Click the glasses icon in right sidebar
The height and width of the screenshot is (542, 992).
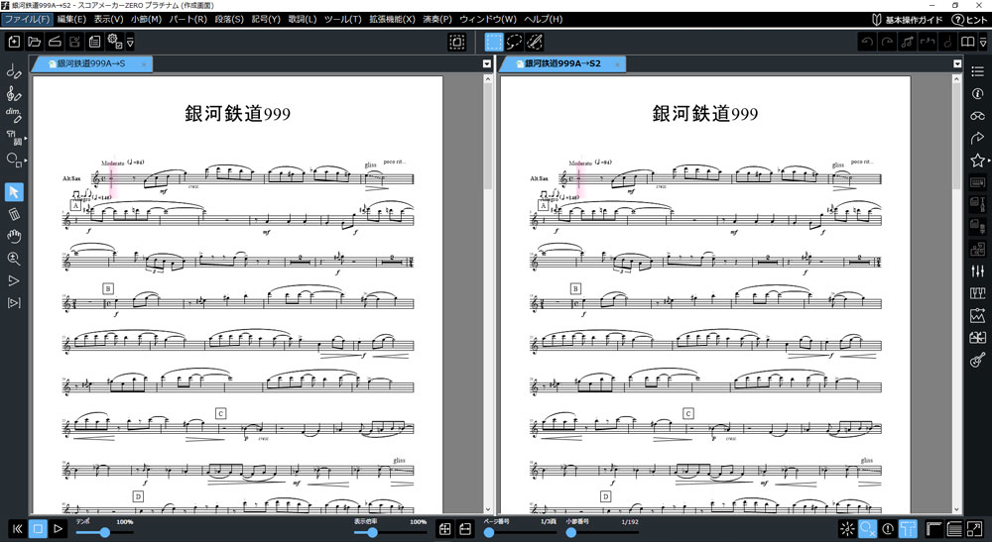coord(977,116)
